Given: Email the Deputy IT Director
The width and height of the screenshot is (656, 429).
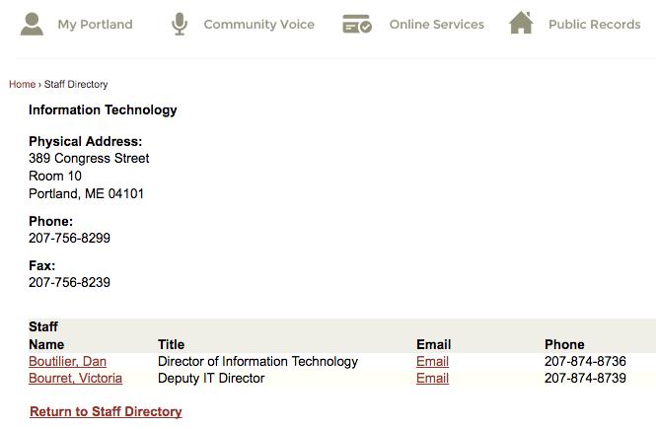Looking at the screenshot, I should coord(432,378).
